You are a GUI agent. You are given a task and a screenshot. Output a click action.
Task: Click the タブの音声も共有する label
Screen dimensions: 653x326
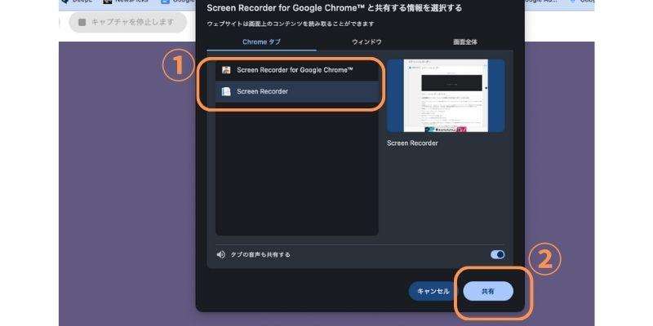(260, 254)
